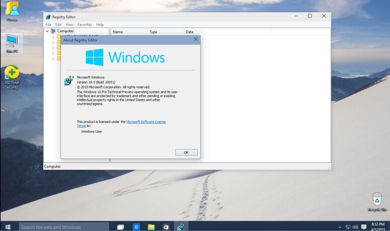The height and width of the screenshot is (231, 390).
Task: Minimize the Registry Editor window
Action: click(296, 16)
